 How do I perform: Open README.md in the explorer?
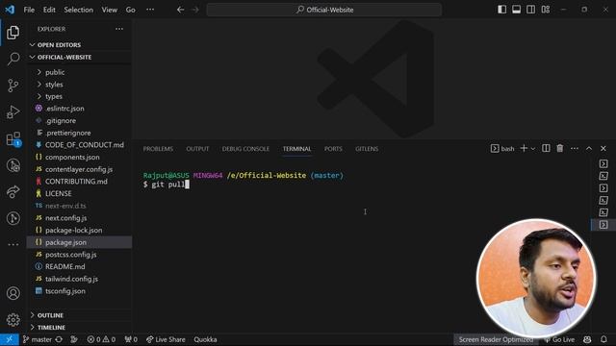coord(80,267)
